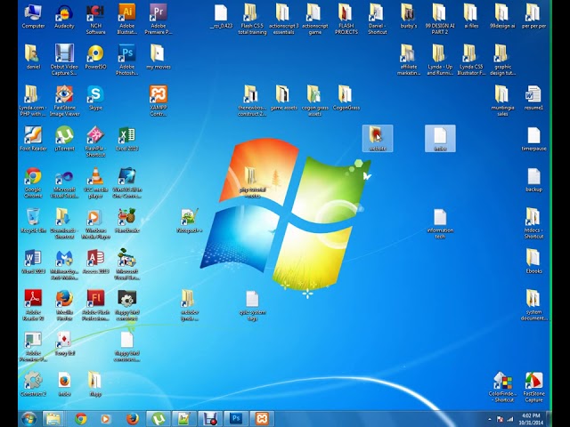This screenshot has width=570, height=427.
Task: Select the Recycle Bin icon
Action: 33,221
